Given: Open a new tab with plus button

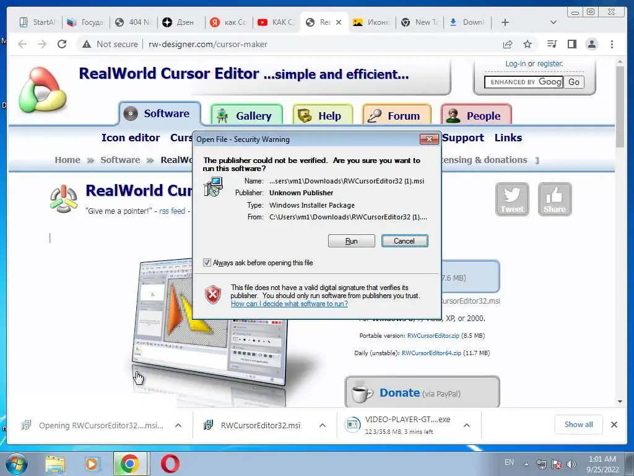Looking at the screenshot, I should click(x=505, y=22).
